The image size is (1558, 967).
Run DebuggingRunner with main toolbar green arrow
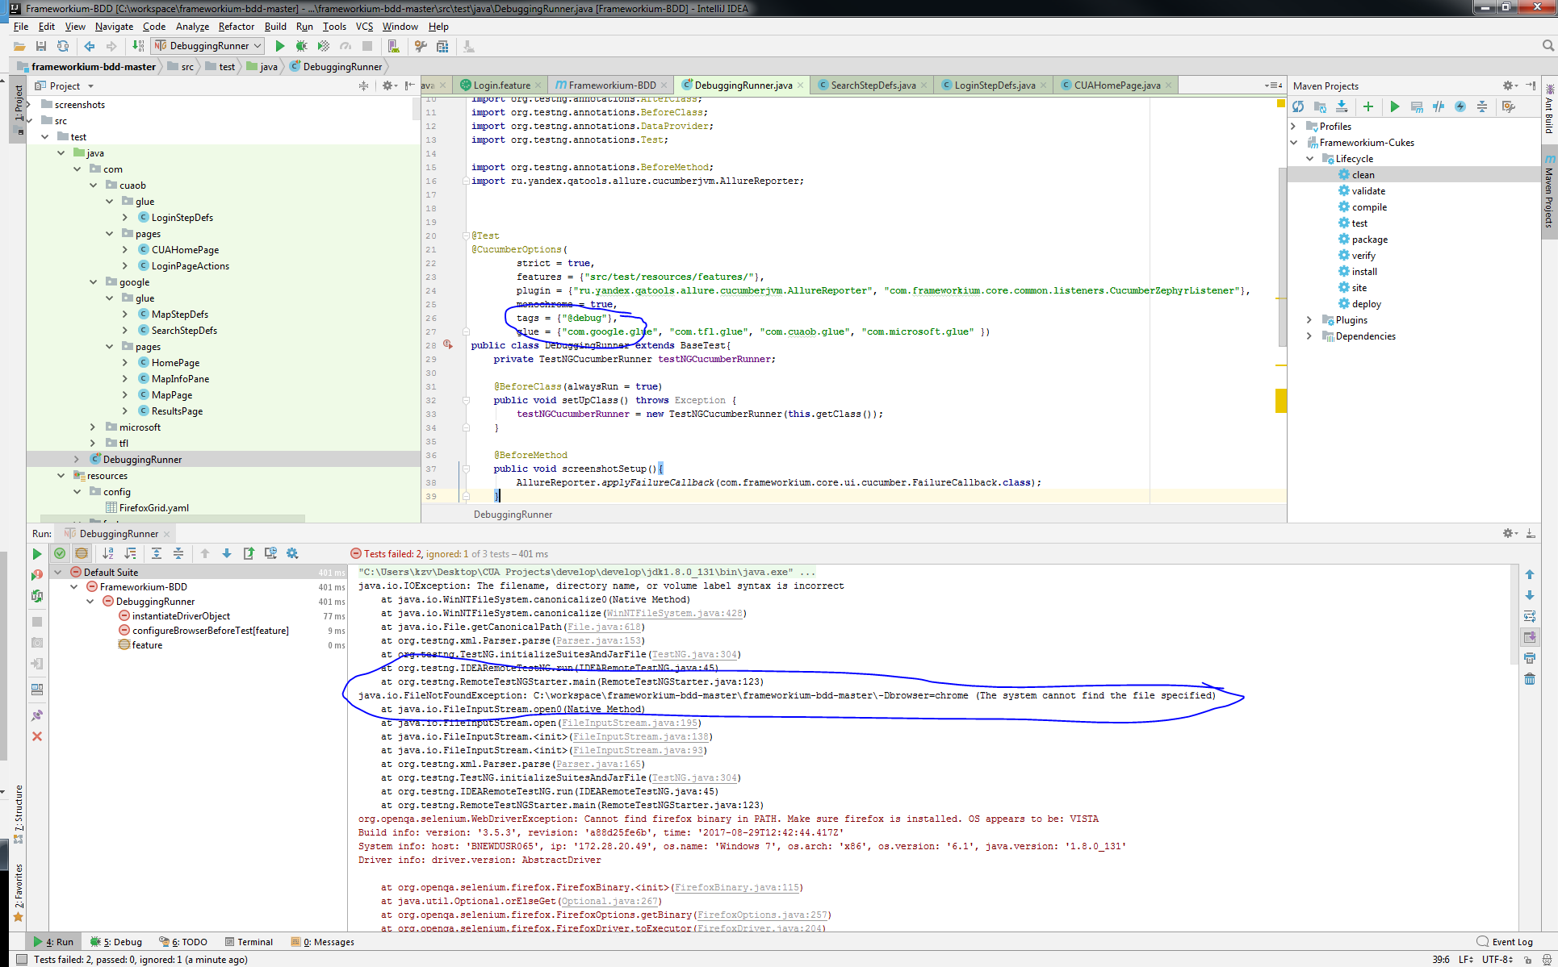(x=280, y=46)
